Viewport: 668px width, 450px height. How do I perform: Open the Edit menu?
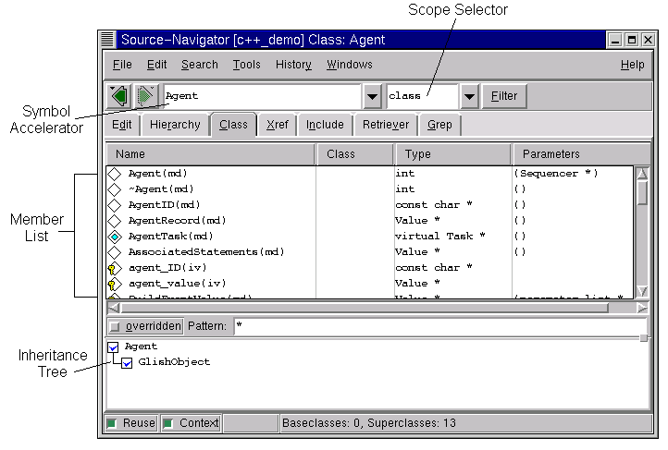(x=156, y=65)
